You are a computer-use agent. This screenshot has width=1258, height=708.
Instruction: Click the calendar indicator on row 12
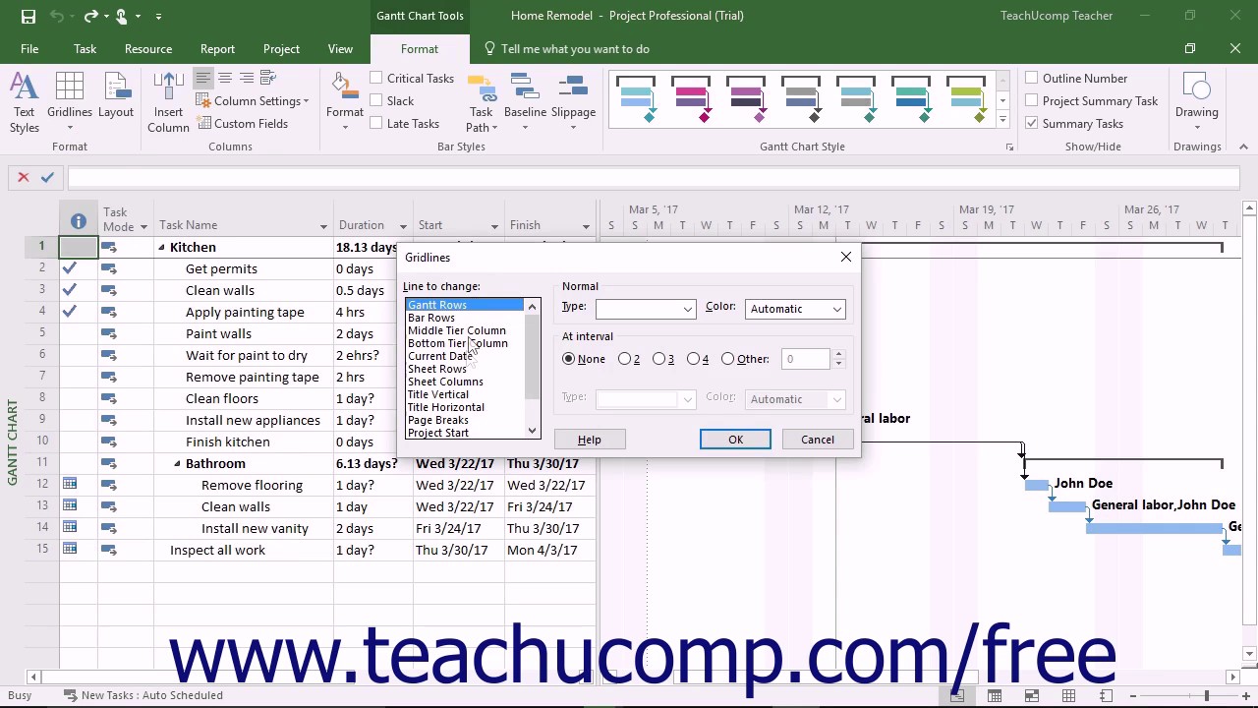[70, 484]
